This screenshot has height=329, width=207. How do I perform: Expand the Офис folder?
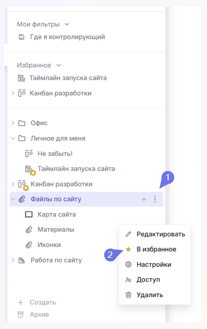coord(13,123)
